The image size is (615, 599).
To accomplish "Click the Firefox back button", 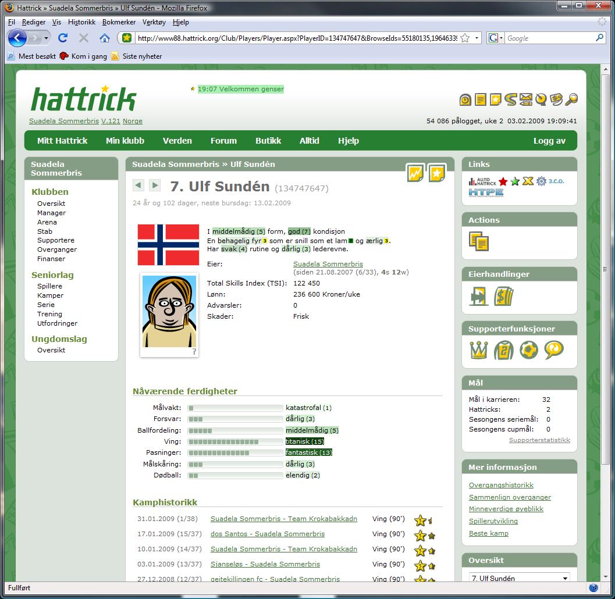I will tap(17, 38).
